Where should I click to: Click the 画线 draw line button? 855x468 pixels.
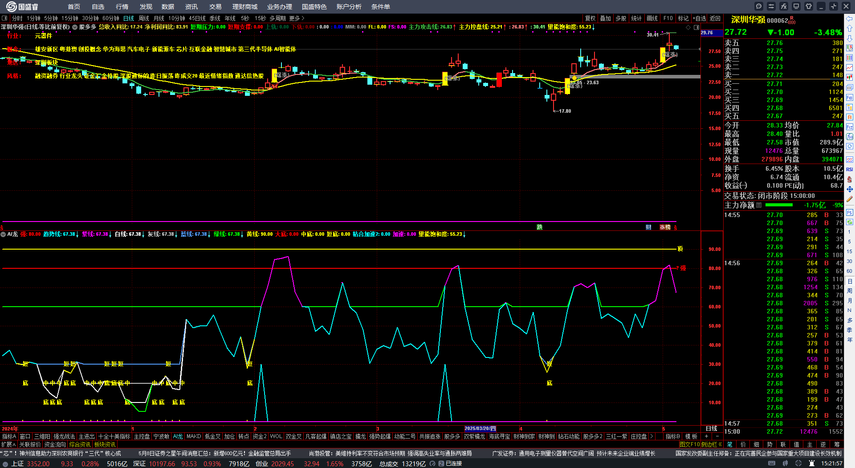[652, 18]
